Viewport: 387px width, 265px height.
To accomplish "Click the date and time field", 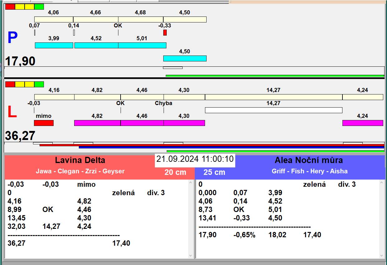I will click(x=195, y=159).
